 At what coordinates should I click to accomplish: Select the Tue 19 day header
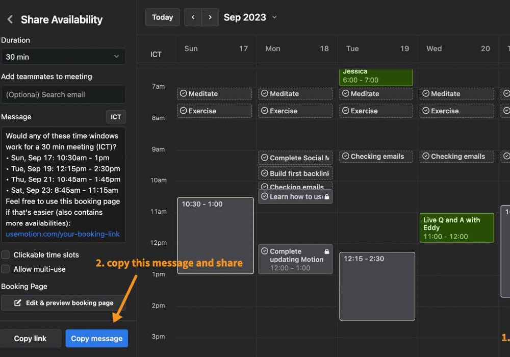pyautogui.click(x=377, y=48)
